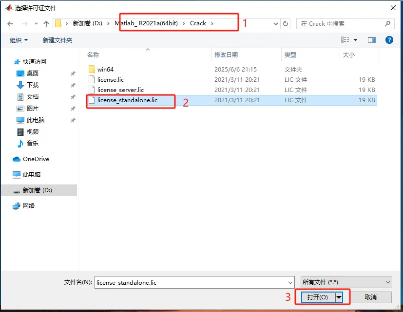Viewport: 403px width, 312px height.
Task: Open 下载 in sidebar
Action: [x=33, y=85]
